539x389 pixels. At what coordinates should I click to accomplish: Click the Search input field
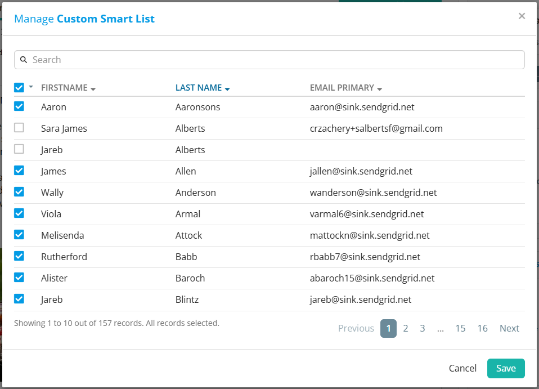pos(270,60)
